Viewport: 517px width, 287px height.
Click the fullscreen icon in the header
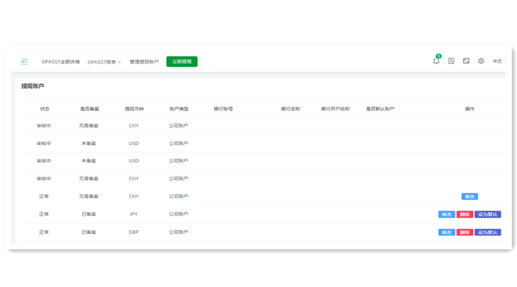click(466, 61)
